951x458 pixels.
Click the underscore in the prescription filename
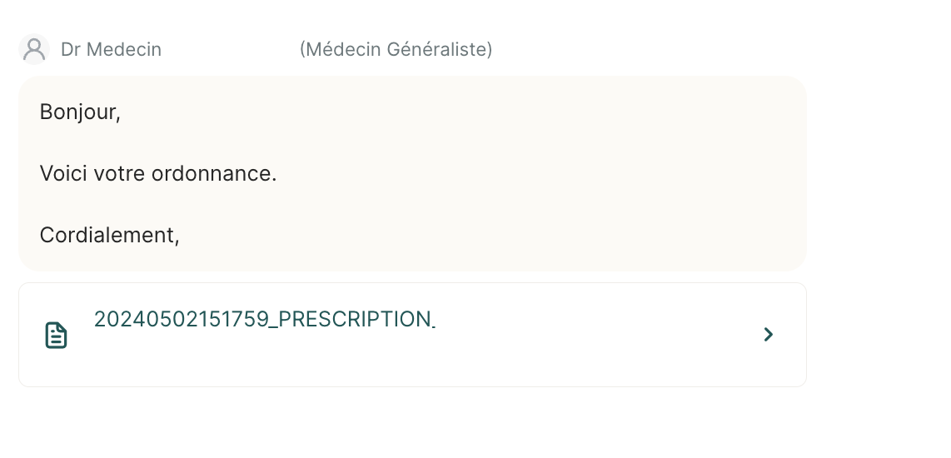pyautogui.click(x=273, y=327)
